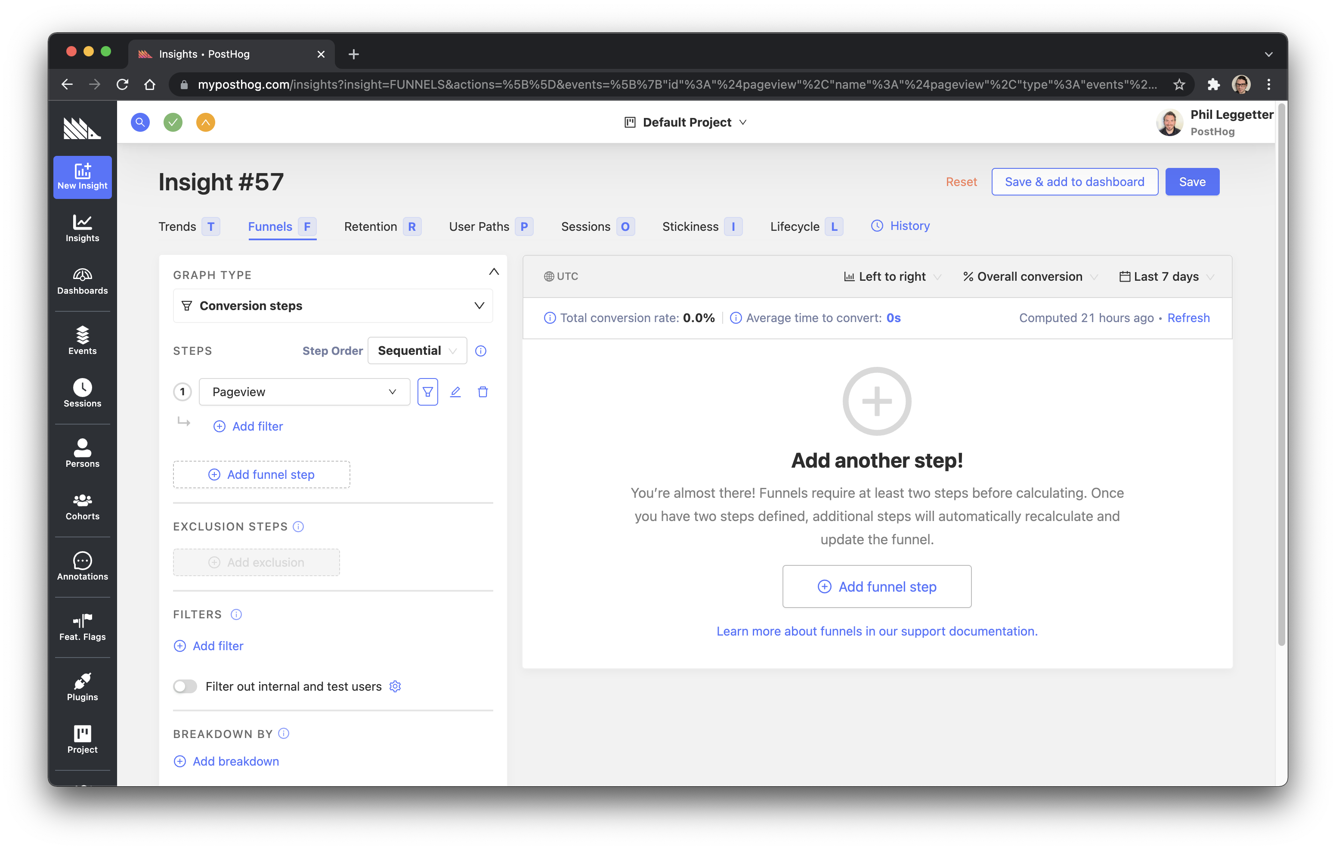Open Plugins in sidebar

(82, 687)
